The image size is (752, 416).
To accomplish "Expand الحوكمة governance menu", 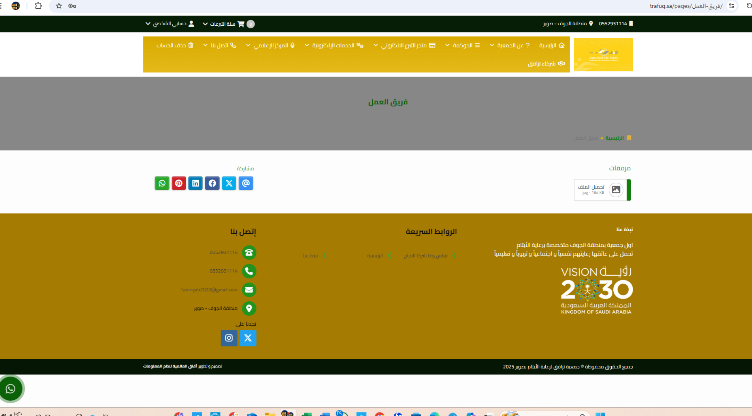I will (462, 45).
